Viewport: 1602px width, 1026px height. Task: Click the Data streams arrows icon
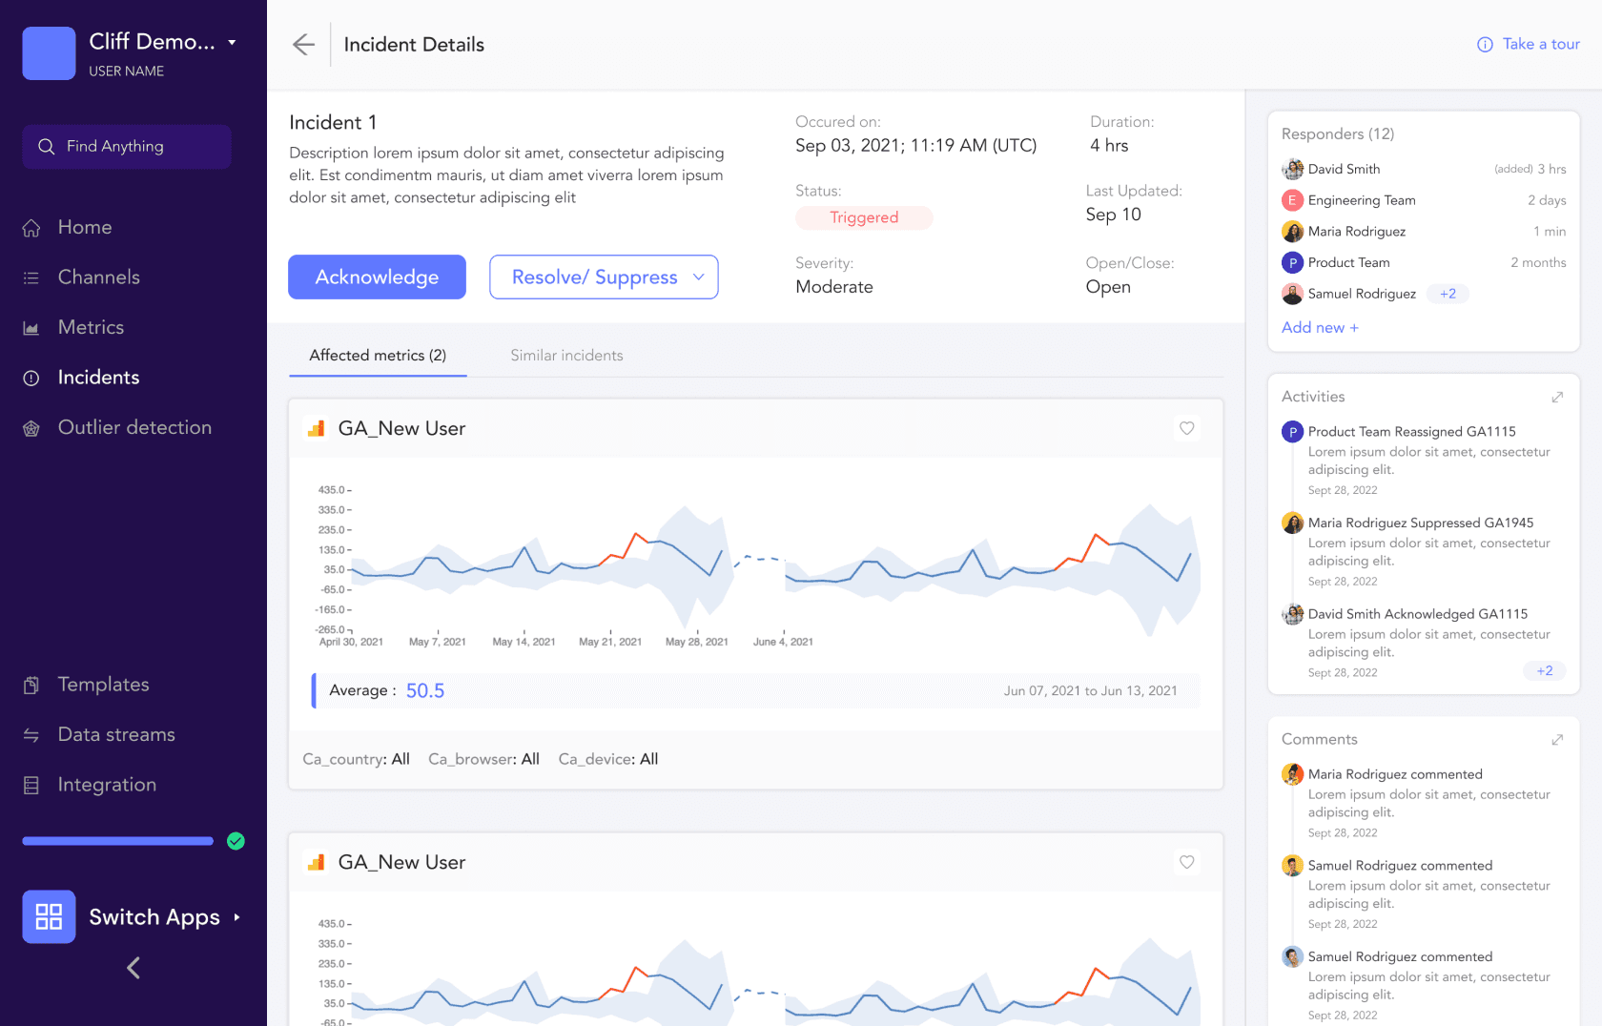tap(31, 735)
